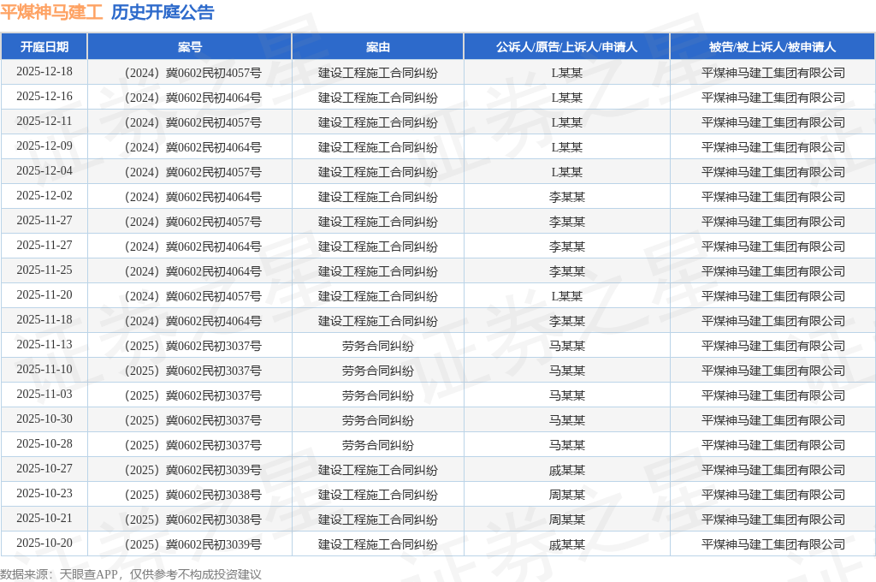Viewport: 876px width, 582px height.
Task: Select the date cell 2025-11-20
Action: tap(44, 294)
